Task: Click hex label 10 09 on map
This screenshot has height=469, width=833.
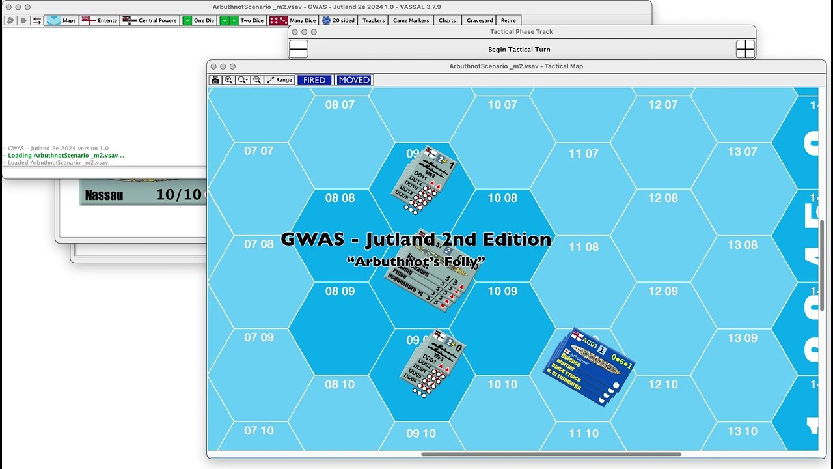Action: pos(502,291)
